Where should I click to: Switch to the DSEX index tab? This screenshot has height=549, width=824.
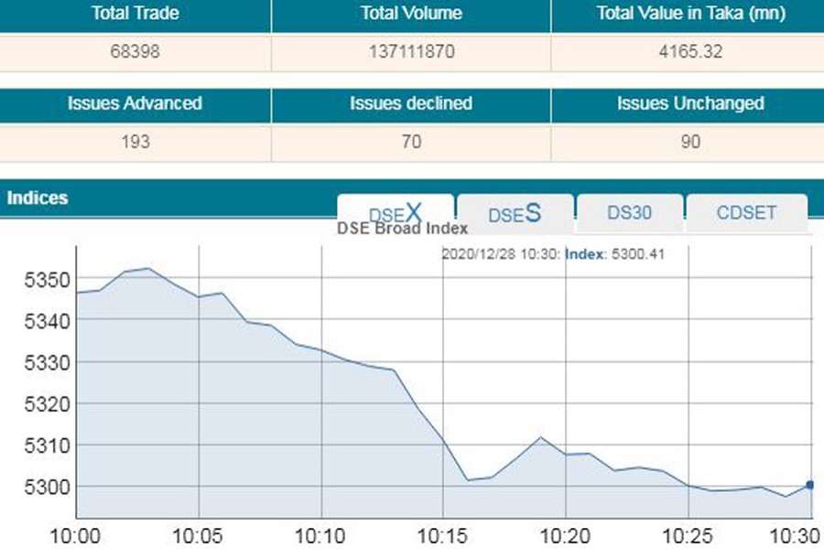click(x=396, y=212)
